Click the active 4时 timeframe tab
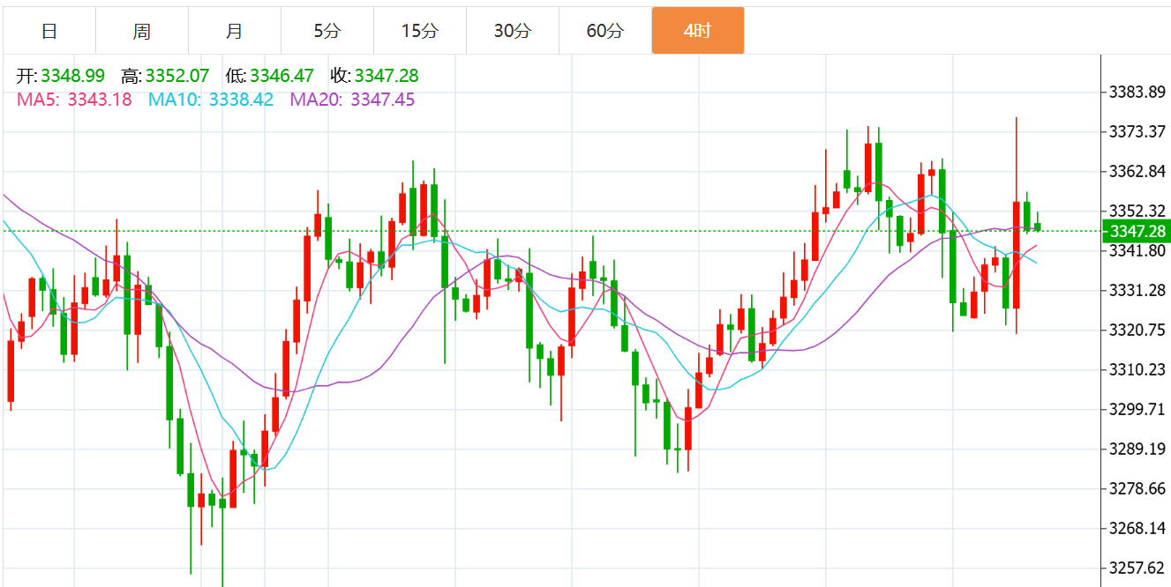Screen dimensions: 1171x587 tap(698, 31)
